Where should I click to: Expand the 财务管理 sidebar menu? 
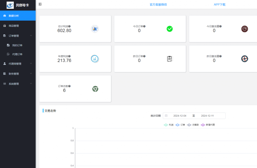coord(18,74)
